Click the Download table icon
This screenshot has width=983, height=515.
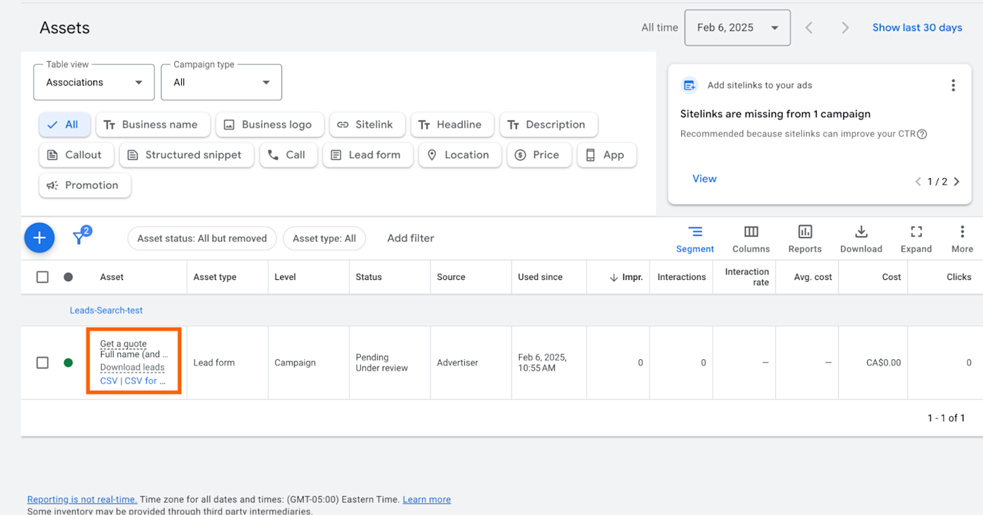point(861,239)
